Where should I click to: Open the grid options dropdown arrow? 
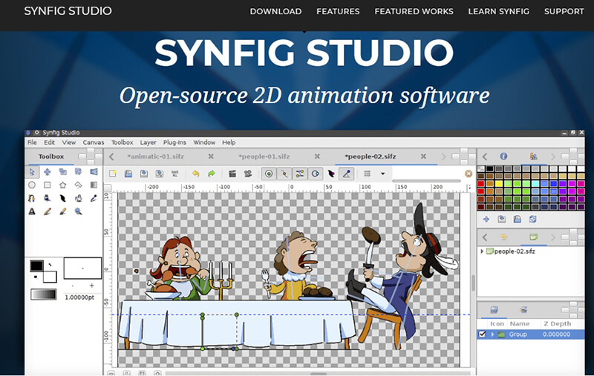pos(382,174)
